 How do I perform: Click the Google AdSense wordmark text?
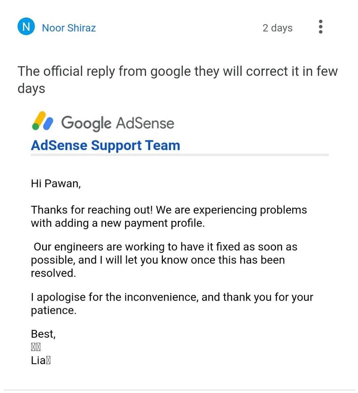[117, 123]
